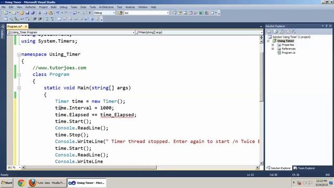Click the Using Timer taskbar button
This screenshot has height=188, width=334.
(x=87, y=183)
